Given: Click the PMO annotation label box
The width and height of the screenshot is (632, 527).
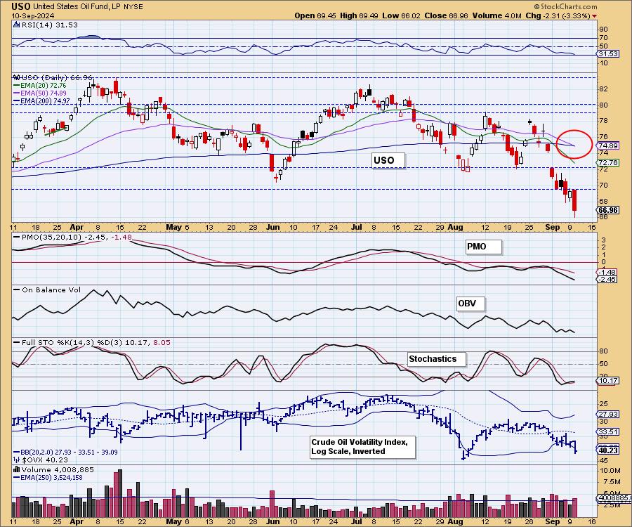Looking at the screenshot, I should (483, 247).
